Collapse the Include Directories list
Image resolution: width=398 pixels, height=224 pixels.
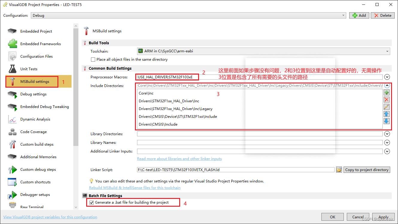point(387,86)
